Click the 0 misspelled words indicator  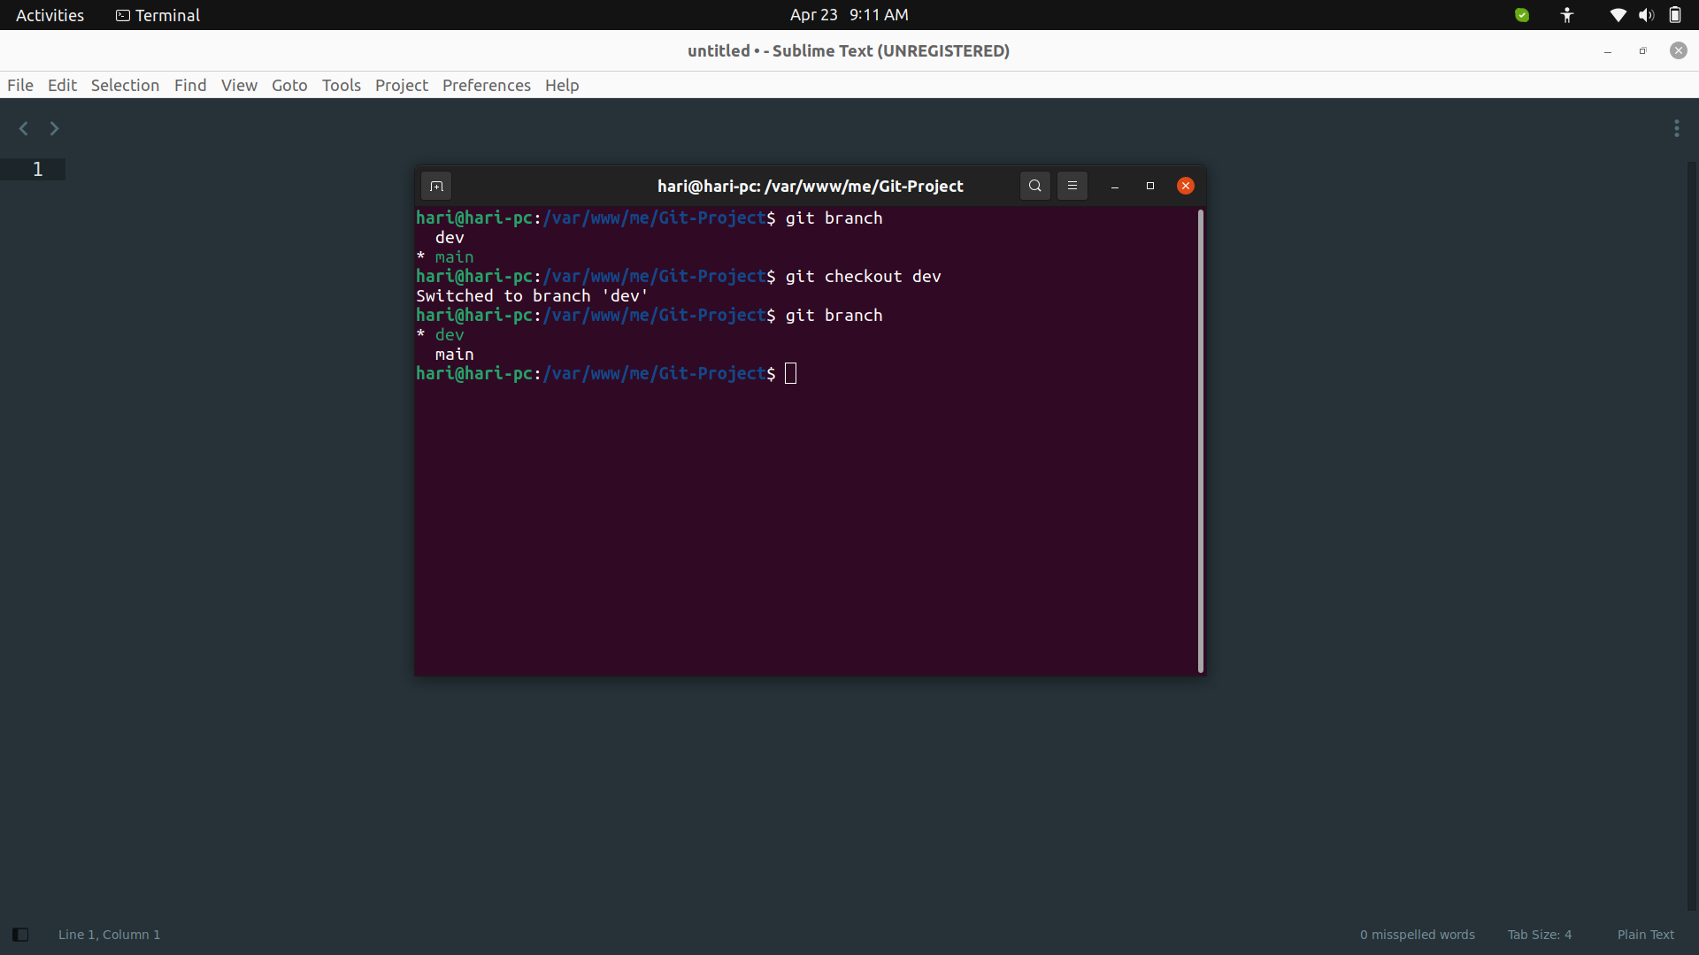pyautogui.click(x=1416, y=934)
